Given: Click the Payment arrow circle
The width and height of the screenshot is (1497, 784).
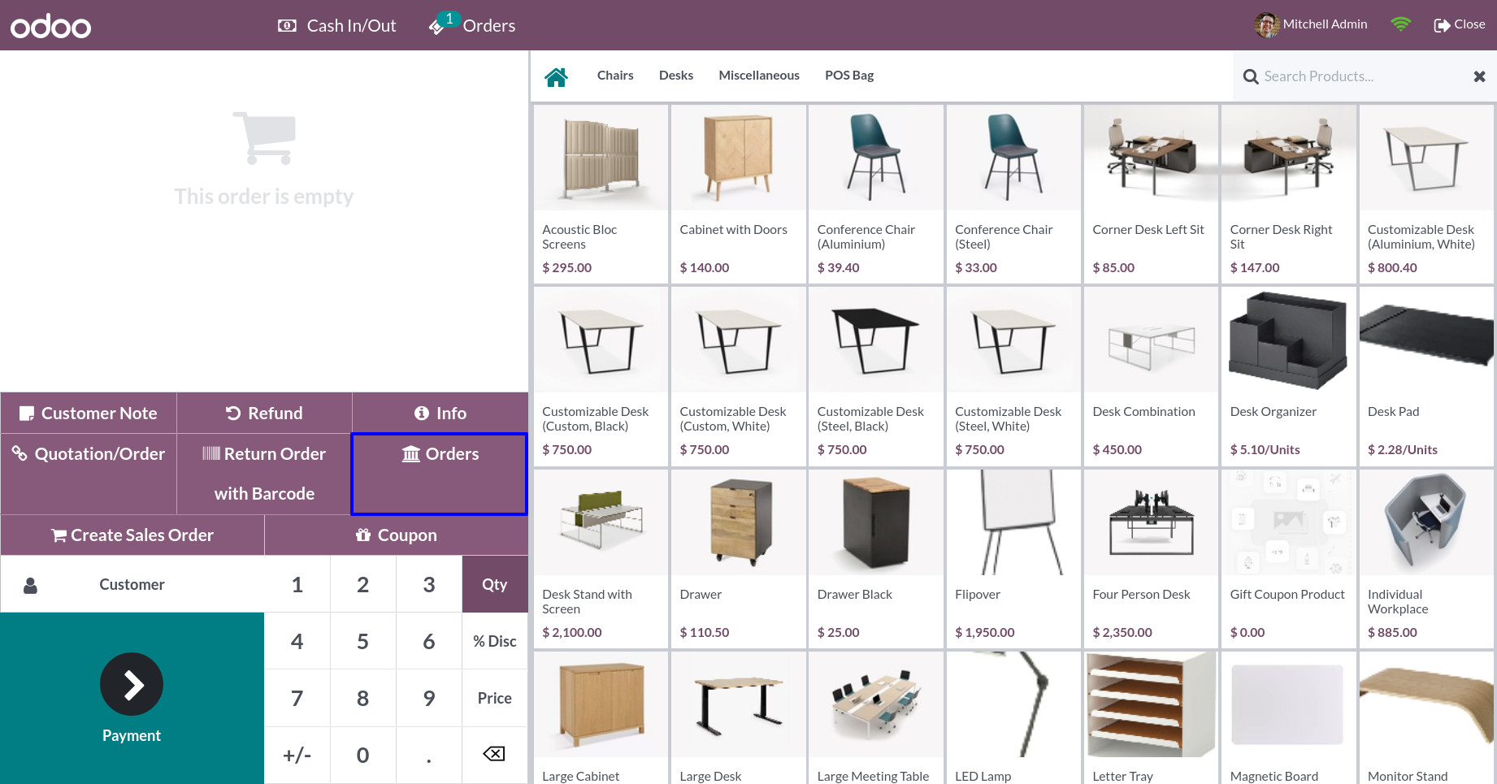Looking at the screenshot, I should 132,684.
